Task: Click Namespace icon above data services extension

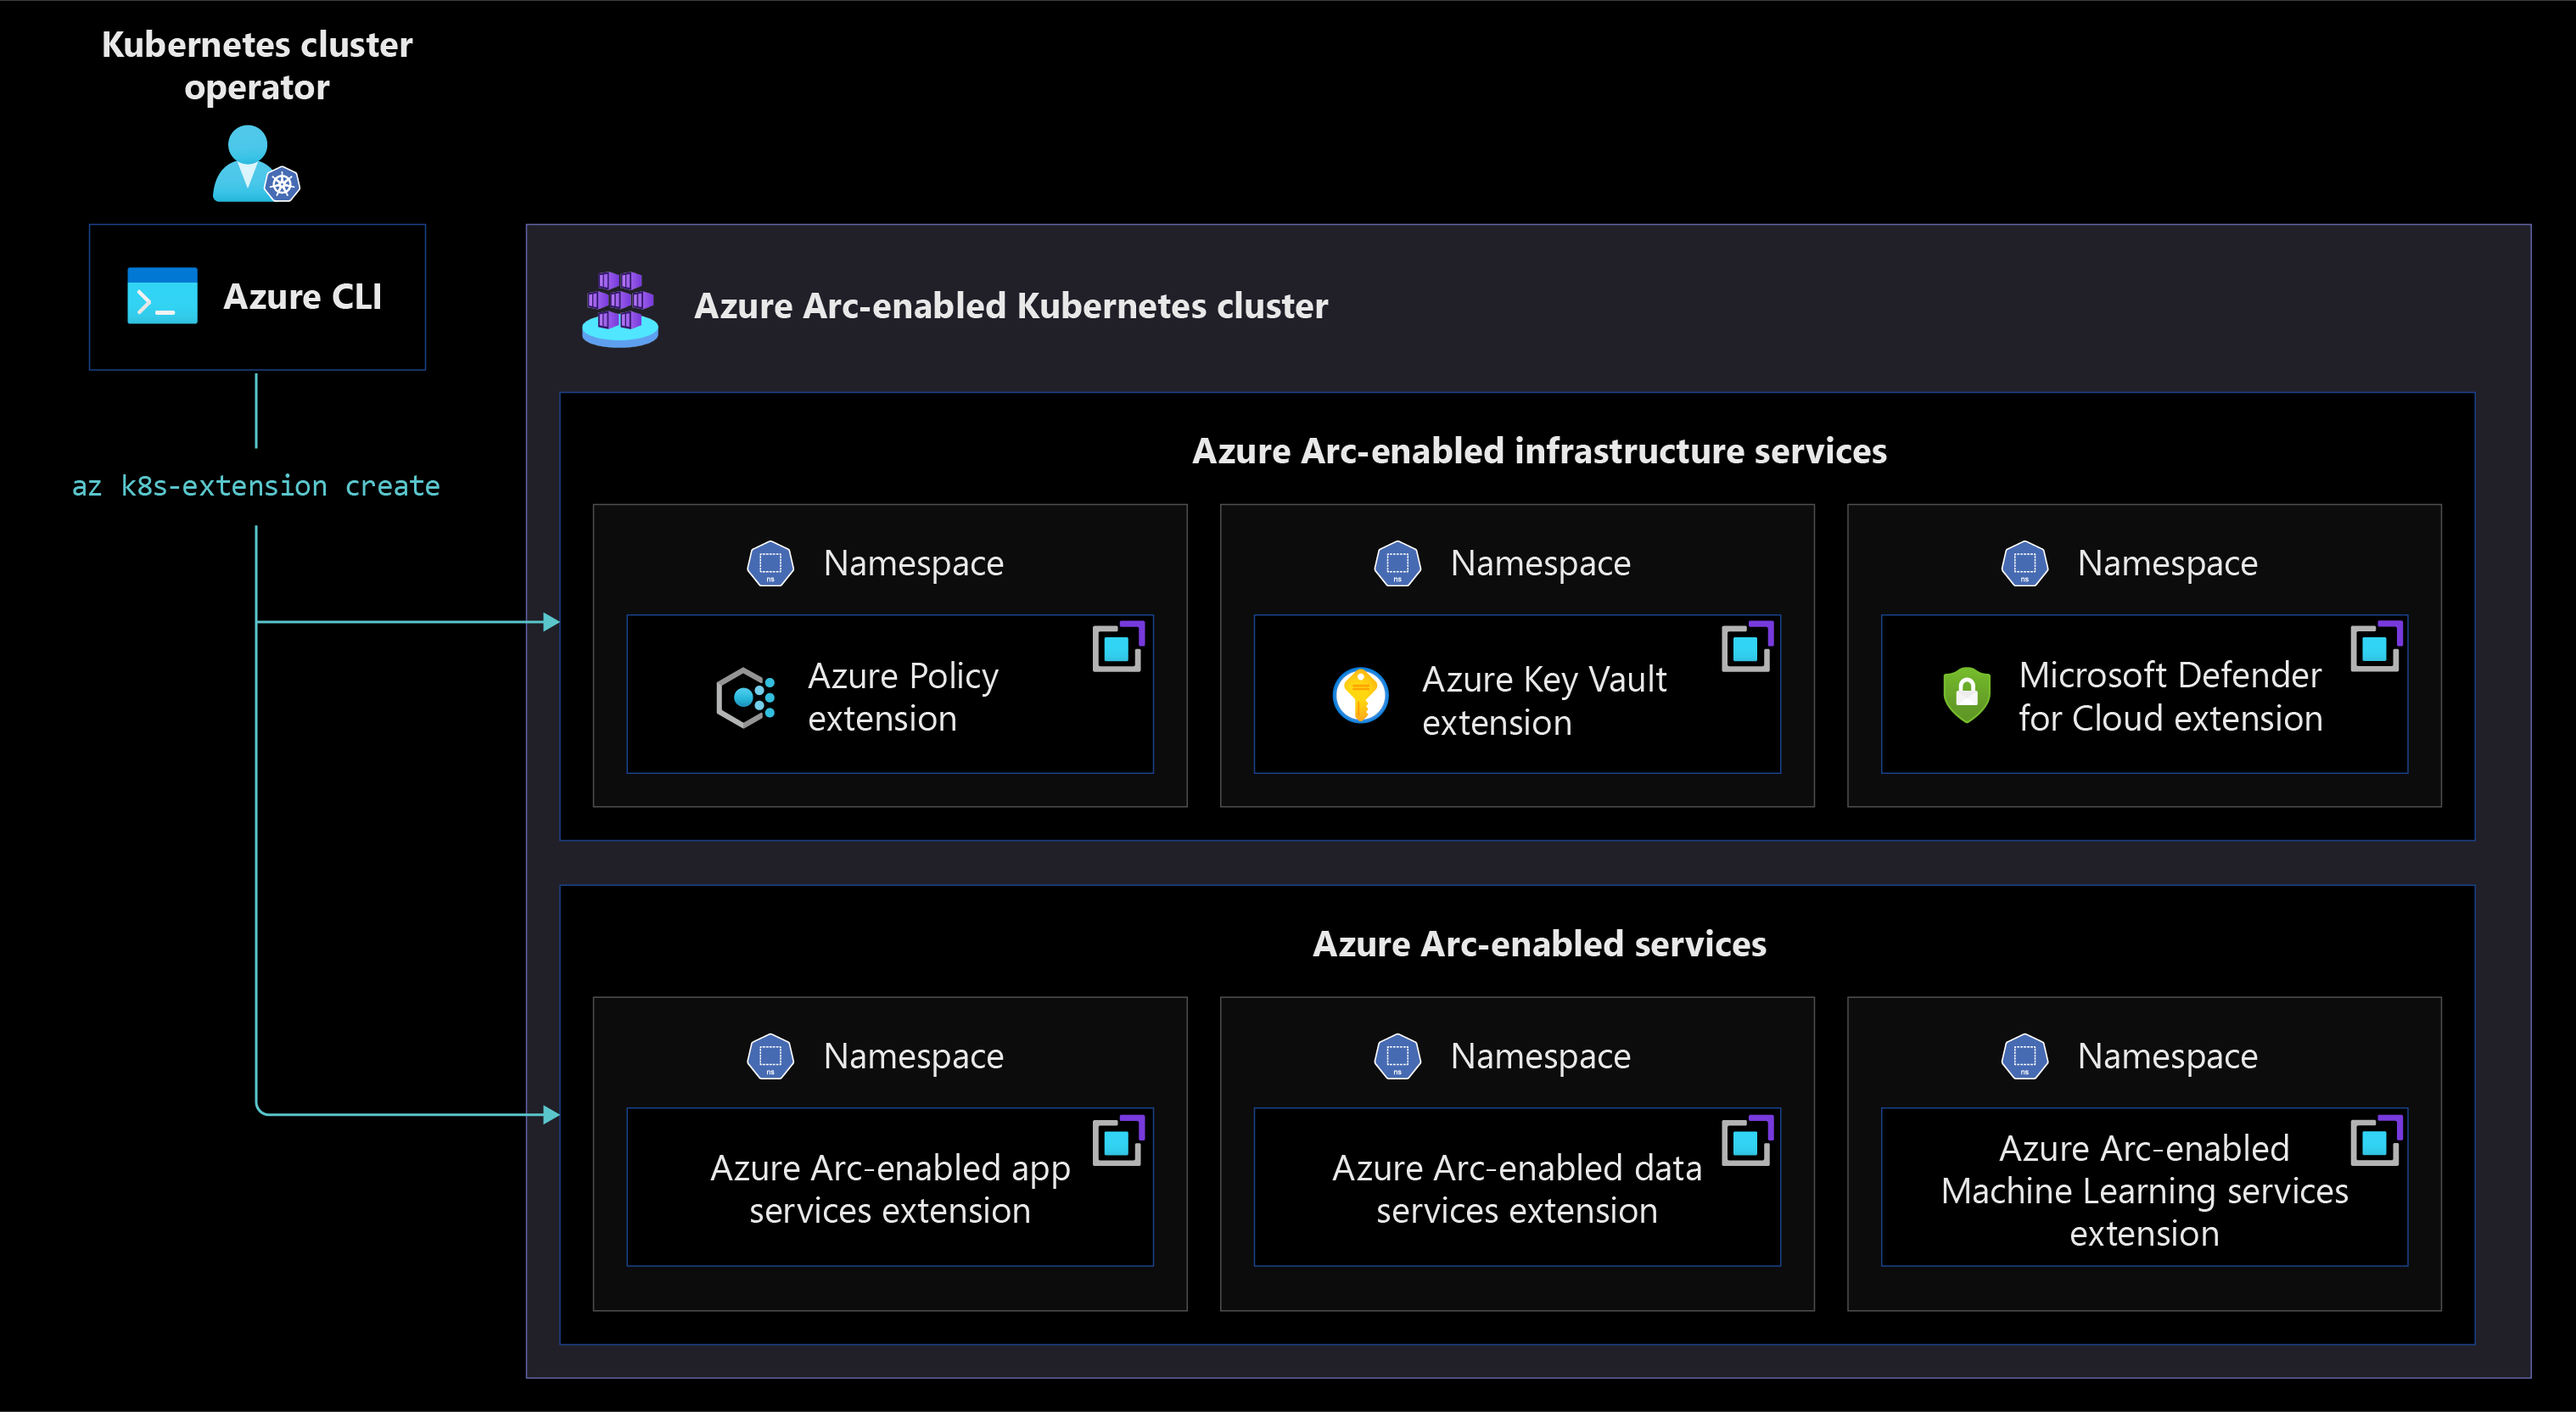Action: (x=1397, y=1057)
